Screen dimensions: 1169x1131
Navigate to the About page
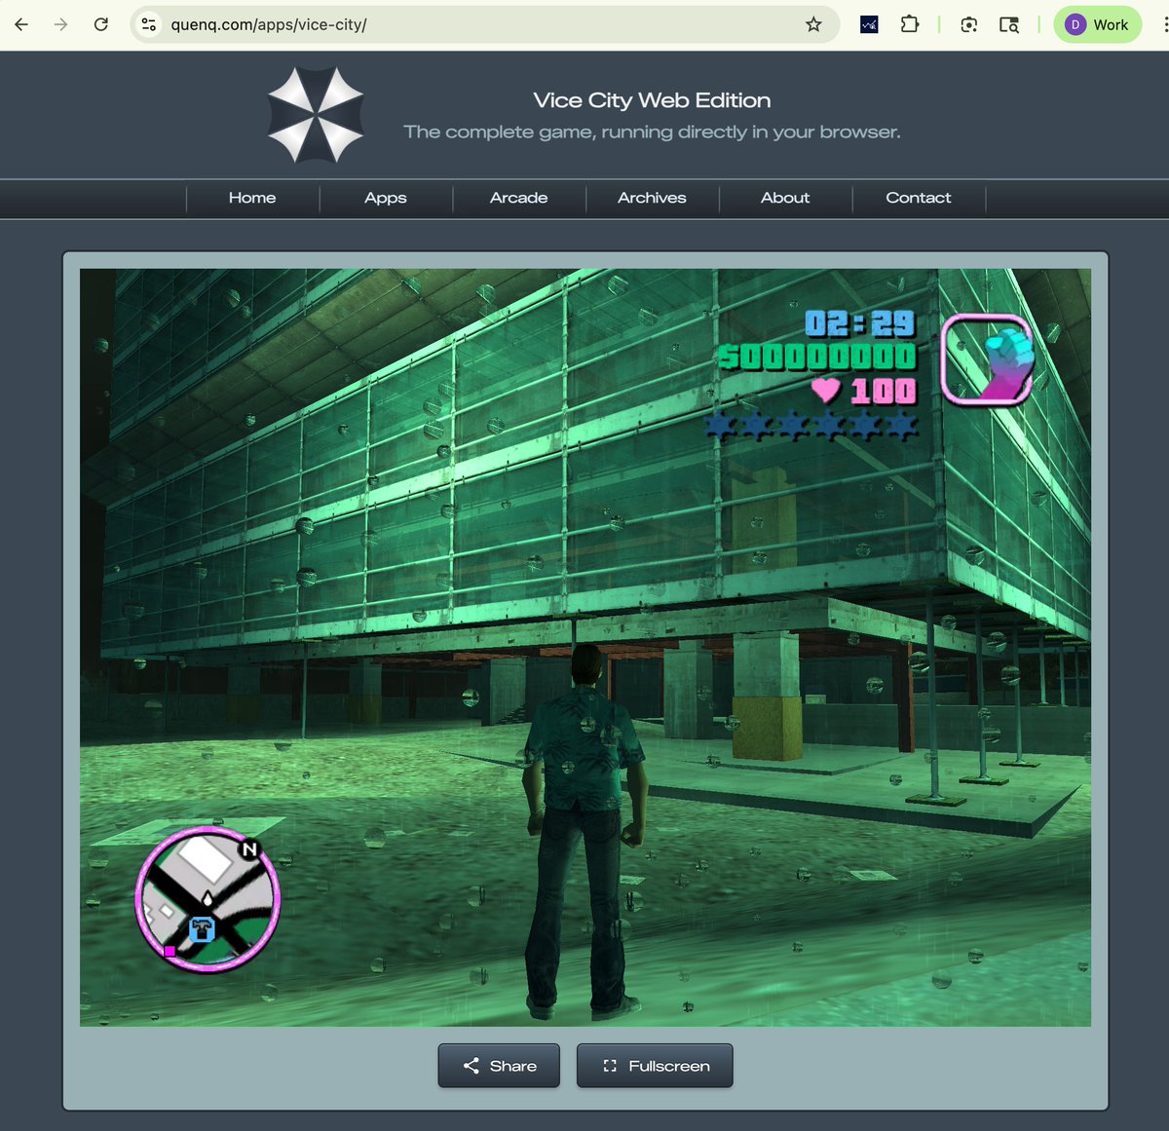coord(785,198)
